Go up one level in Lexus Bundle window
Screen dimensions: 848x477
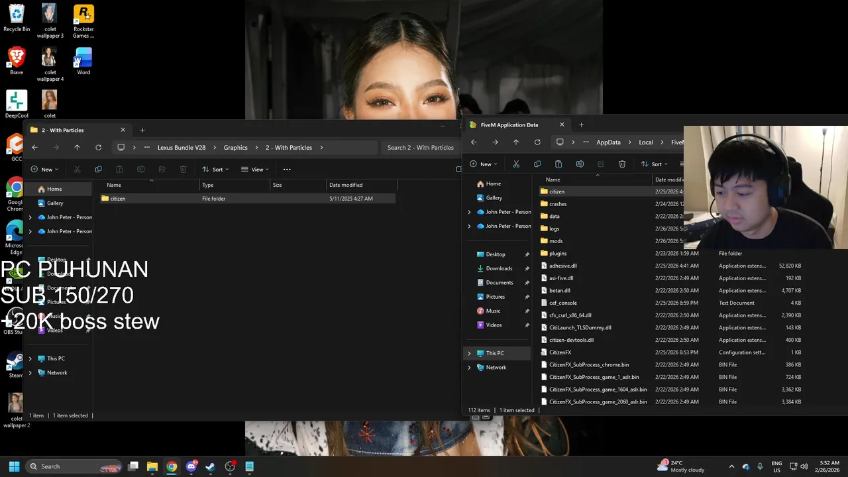pyautogui.click(x=77, y=148)
